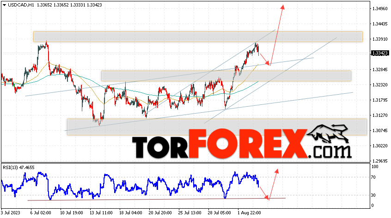
Task: Click price level 1.34960 on axis
Action: [x=380, y=9]
